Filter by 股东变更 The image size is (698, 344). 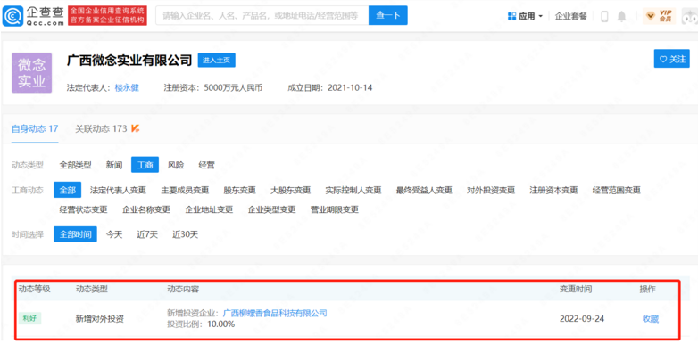(239, 191)
